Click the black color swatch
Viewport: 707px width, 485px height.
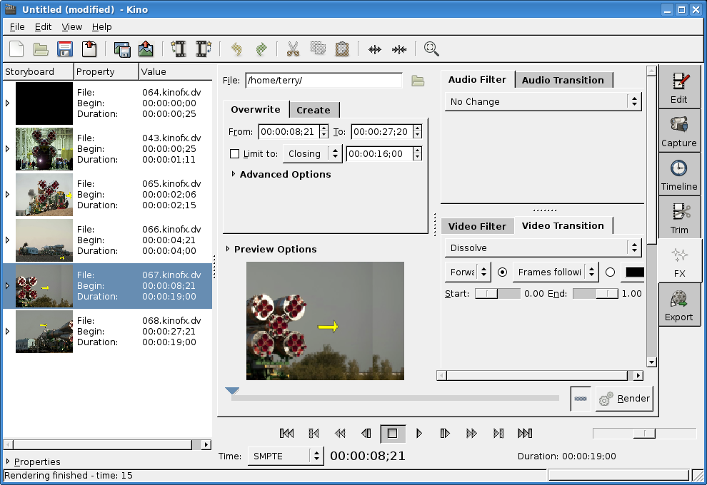point(634,272)
